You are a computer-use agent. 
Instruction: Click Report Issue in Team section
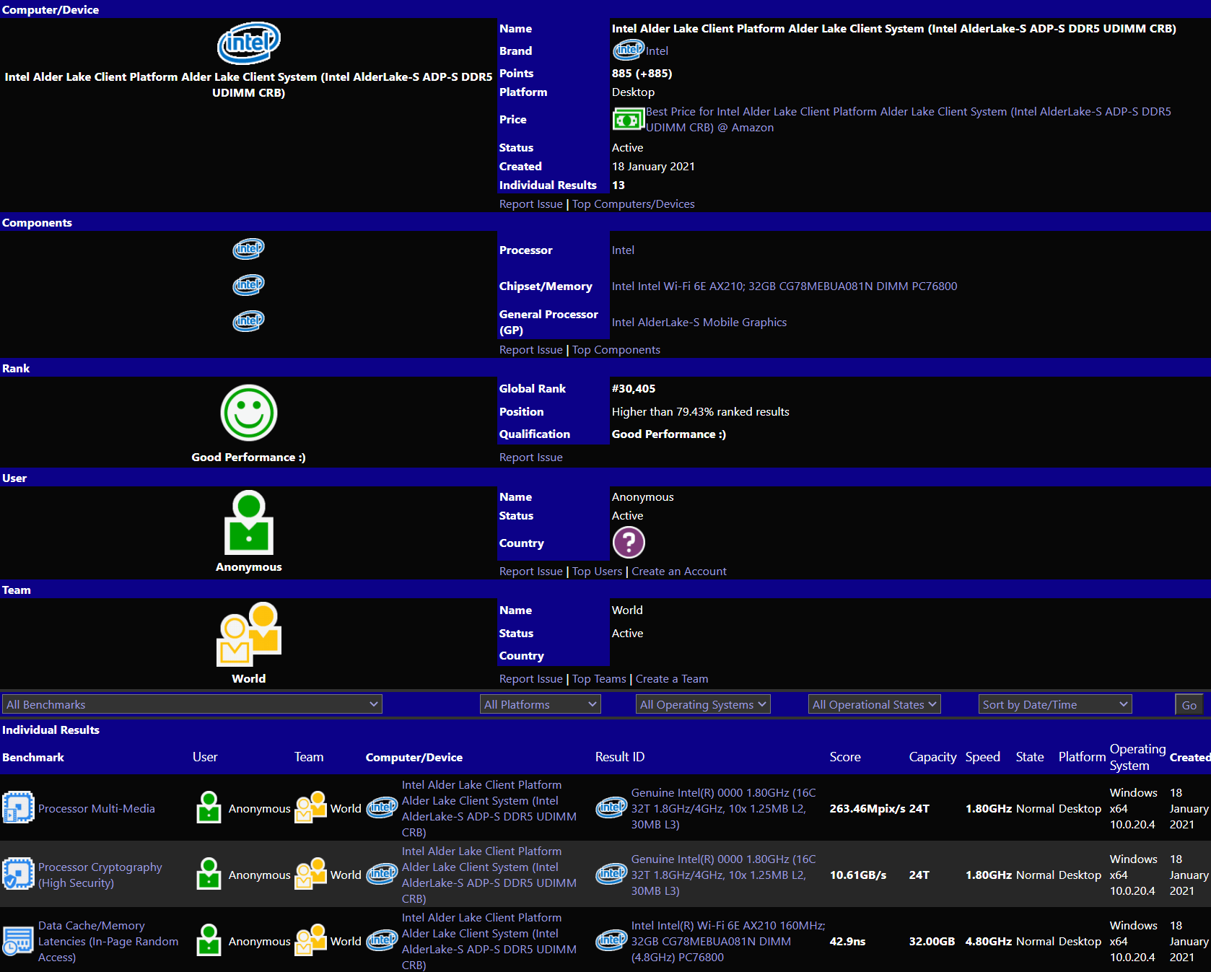click(x=530, y=679)
